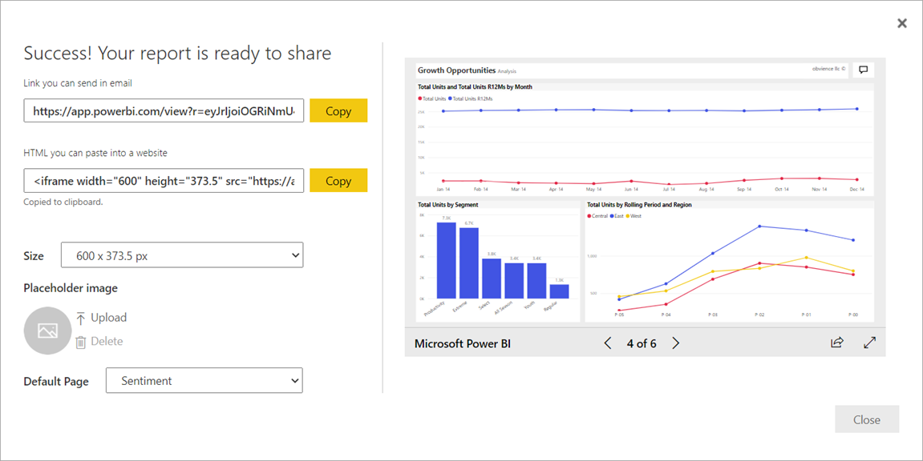Image resolution: width=923 pixels, height=461 pixels.
Task: Toggle the West series in the legend
Action: point(636,215)
